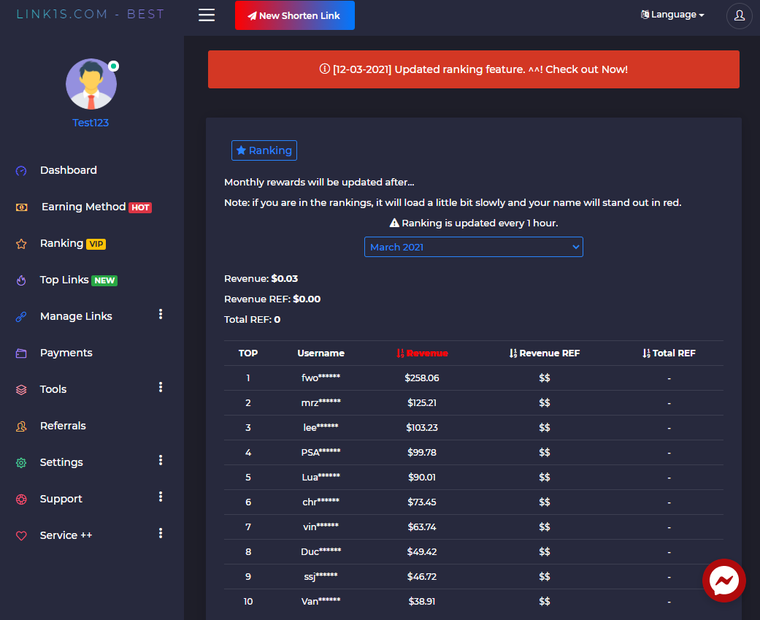
Task: Open the hamburger sidebar menu
Action: (207, 15)
